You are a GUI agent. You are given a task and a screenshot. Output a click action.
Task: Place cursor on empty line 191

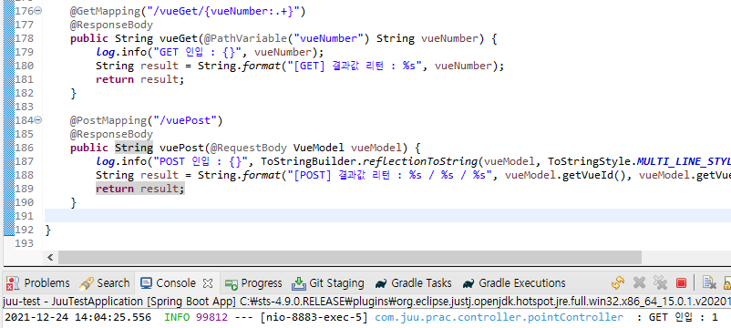coord(388,216)
